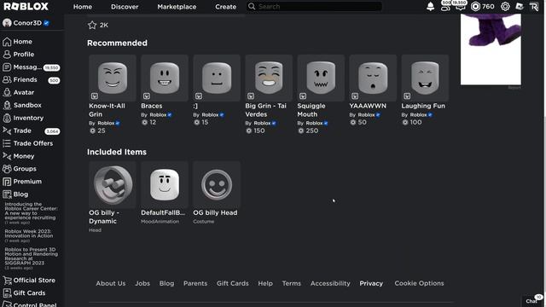Open OG billy Head costume item

tap(217, 185)
